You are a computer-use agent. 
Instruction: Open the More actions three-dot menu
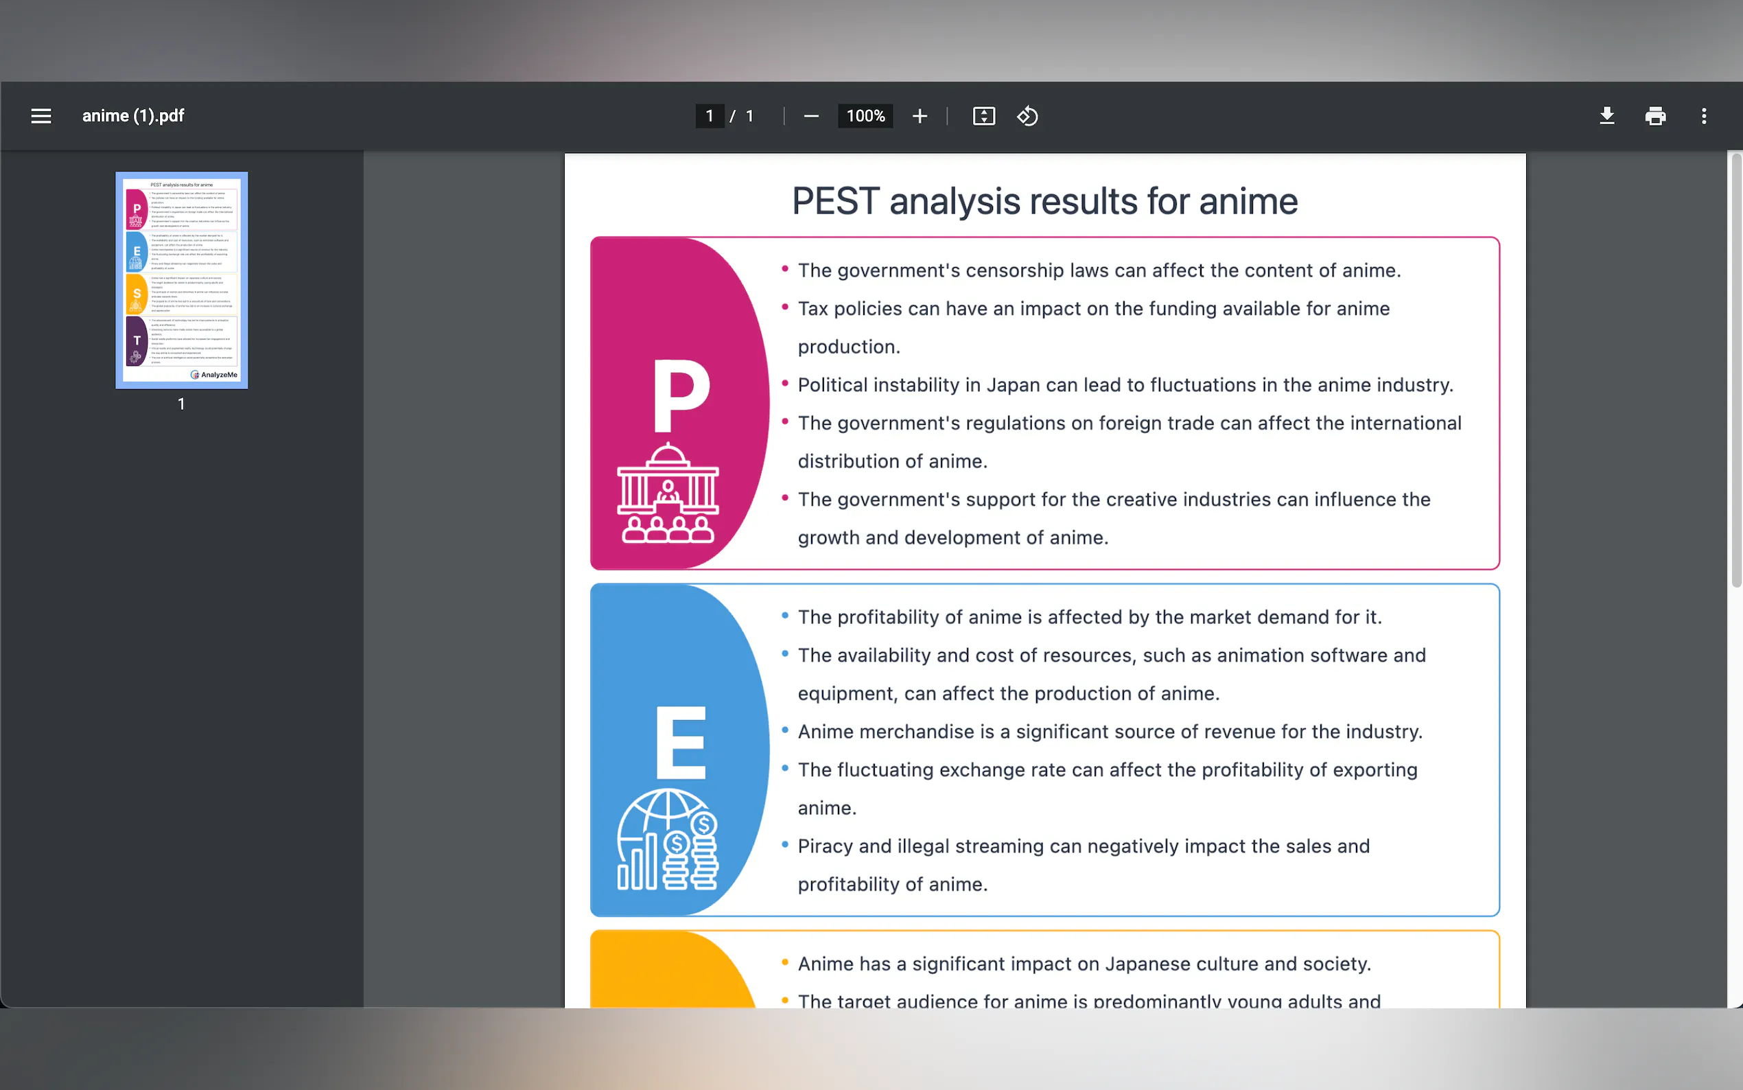click(x=1703, y=116)
